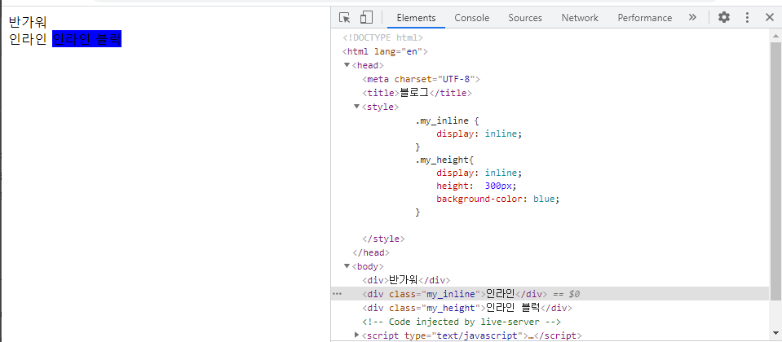This screenshot has width=782, height=342.
Task: Click the closing head tag
Action: pos(371,252)
